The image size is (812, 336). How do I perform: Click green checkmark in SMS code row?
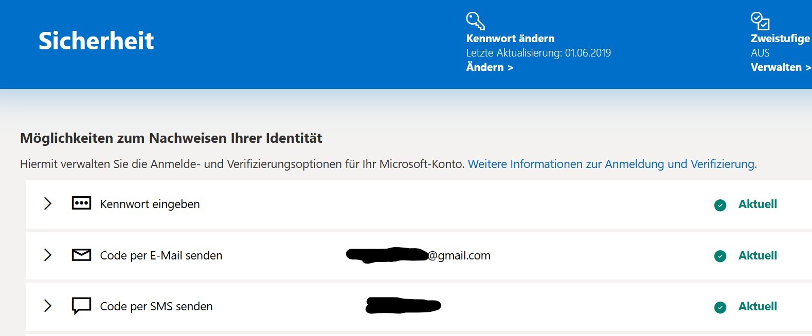pos(720,307)
